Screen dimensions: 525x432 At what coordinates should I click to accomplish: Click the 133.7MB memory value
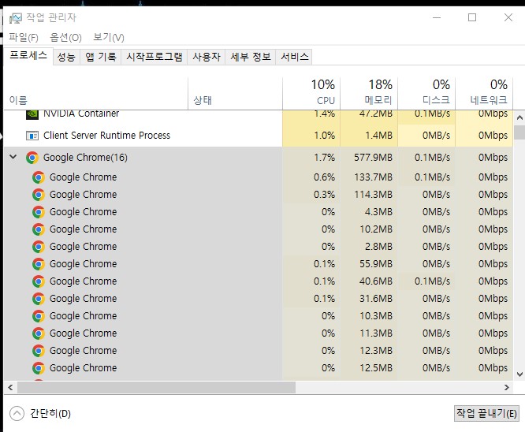click(x=373, y=177)
